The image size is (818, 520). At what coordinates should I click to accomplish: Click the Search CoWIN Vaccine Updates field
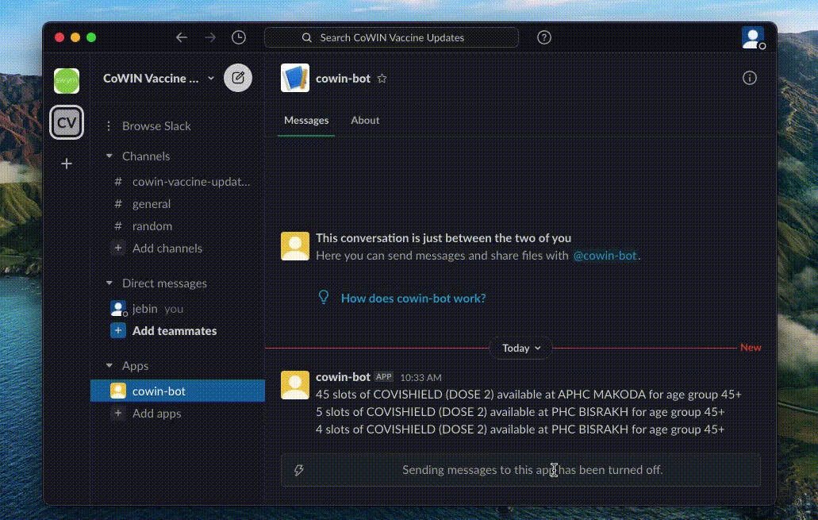click(391, 37)
